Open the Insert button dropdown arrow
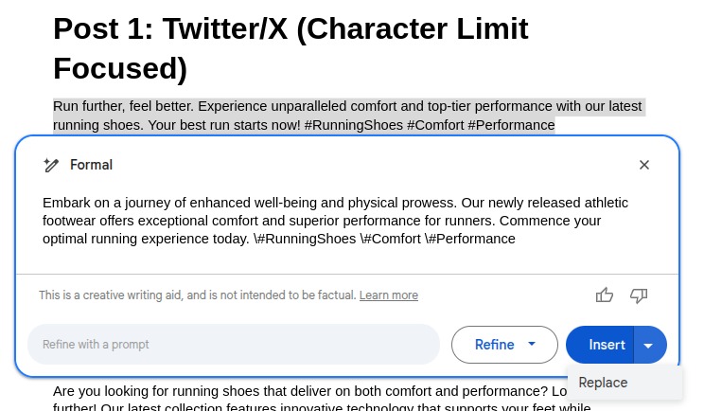The image size is (704, 411). 649,345
